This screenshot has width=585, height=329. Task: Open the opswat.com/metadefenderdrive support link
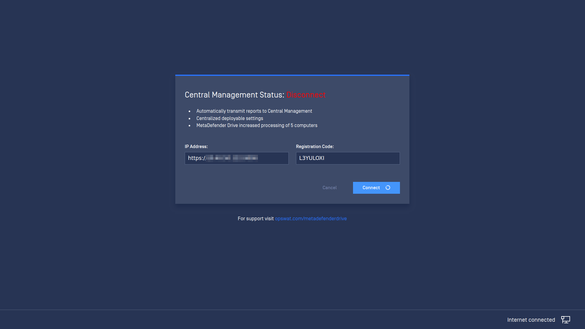tap(311, 218)
